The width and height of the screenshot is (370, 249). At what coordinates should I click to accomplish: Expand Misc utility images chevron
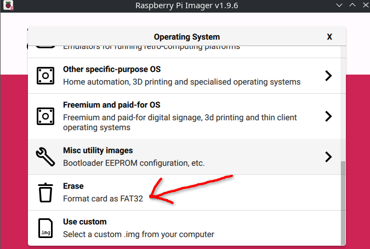328,157
